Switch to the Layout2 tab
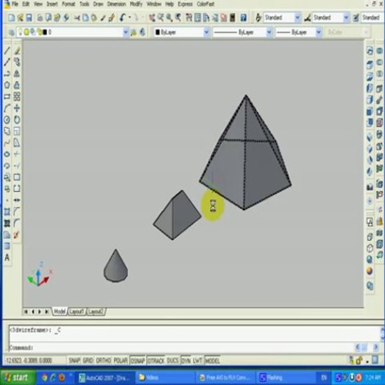Viewport: 385px width, 385px height. point(96,312)
